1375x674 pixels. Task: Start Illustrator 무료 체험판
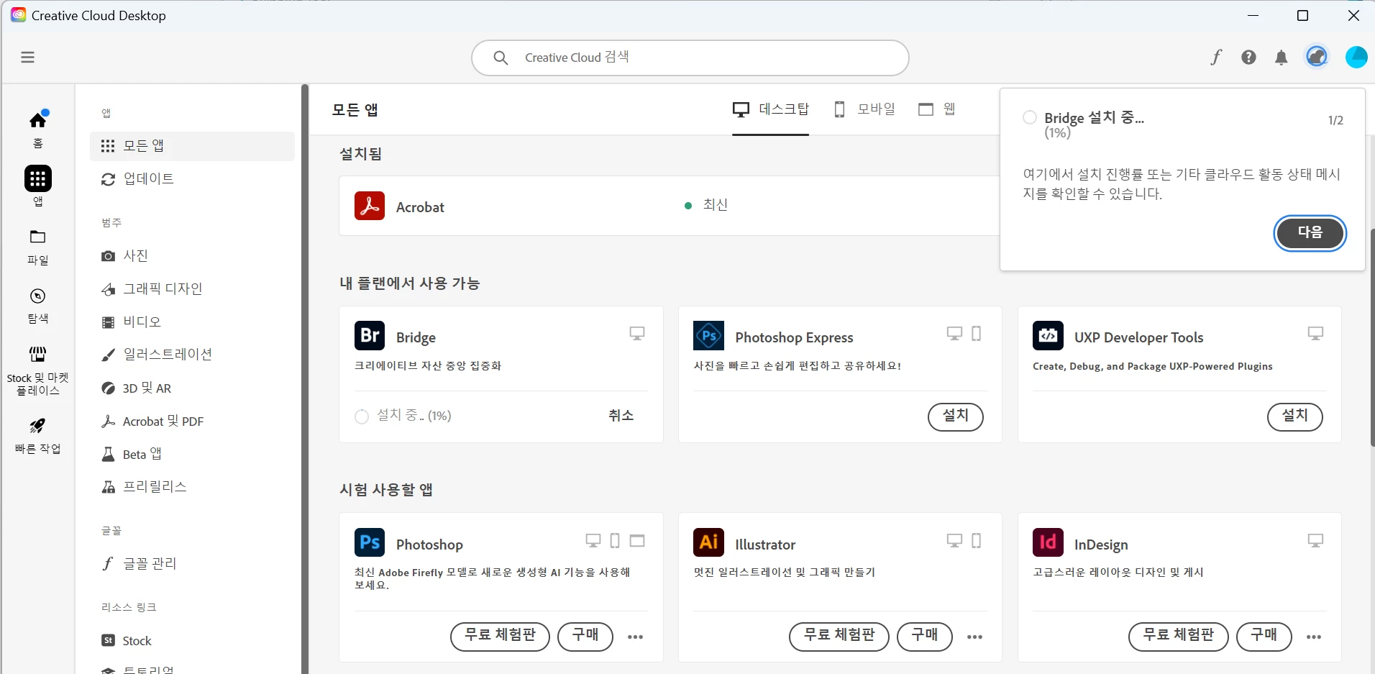[839, 636]
